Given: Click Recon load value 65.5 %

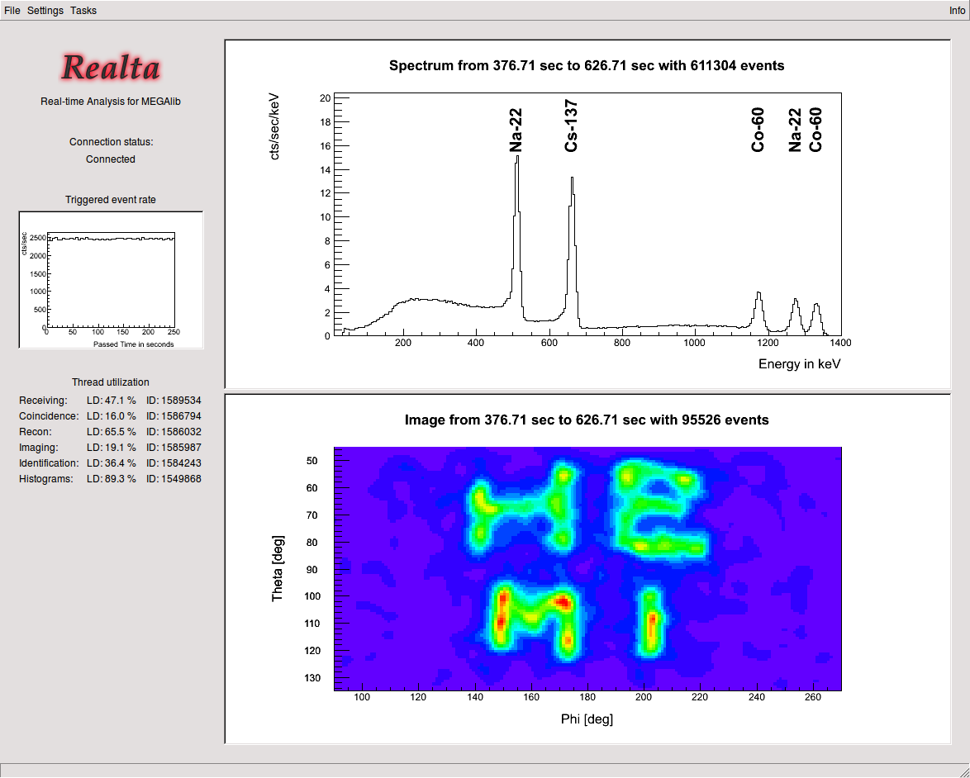Looking at the screenshot, I should click(112, 432).
